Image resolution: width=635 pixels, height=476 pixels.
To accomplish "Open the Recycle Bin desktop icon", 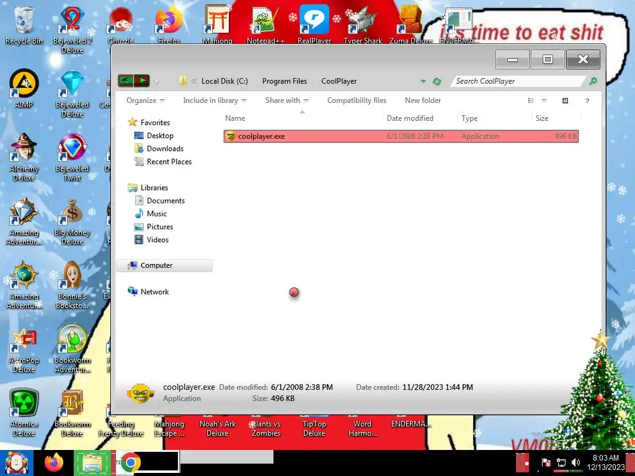I will (x=24, y=24).
